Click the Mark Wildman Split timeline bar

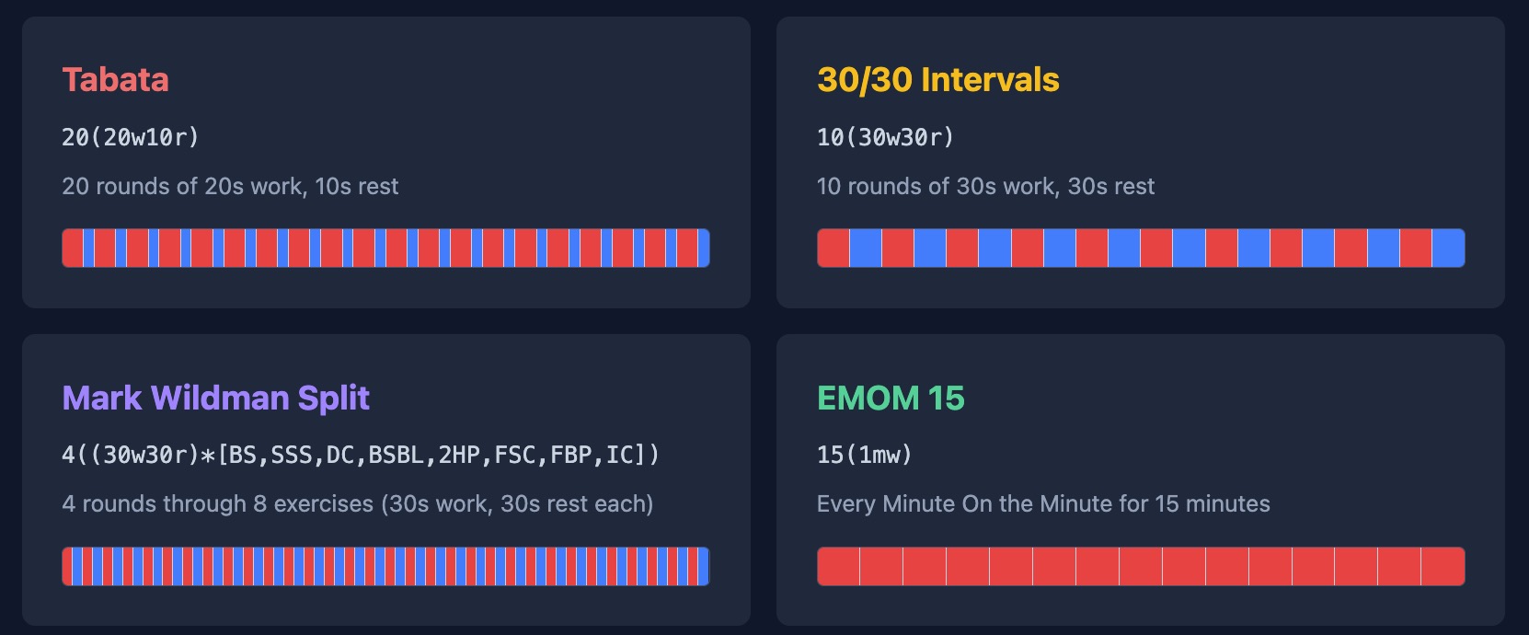point(385,566)
